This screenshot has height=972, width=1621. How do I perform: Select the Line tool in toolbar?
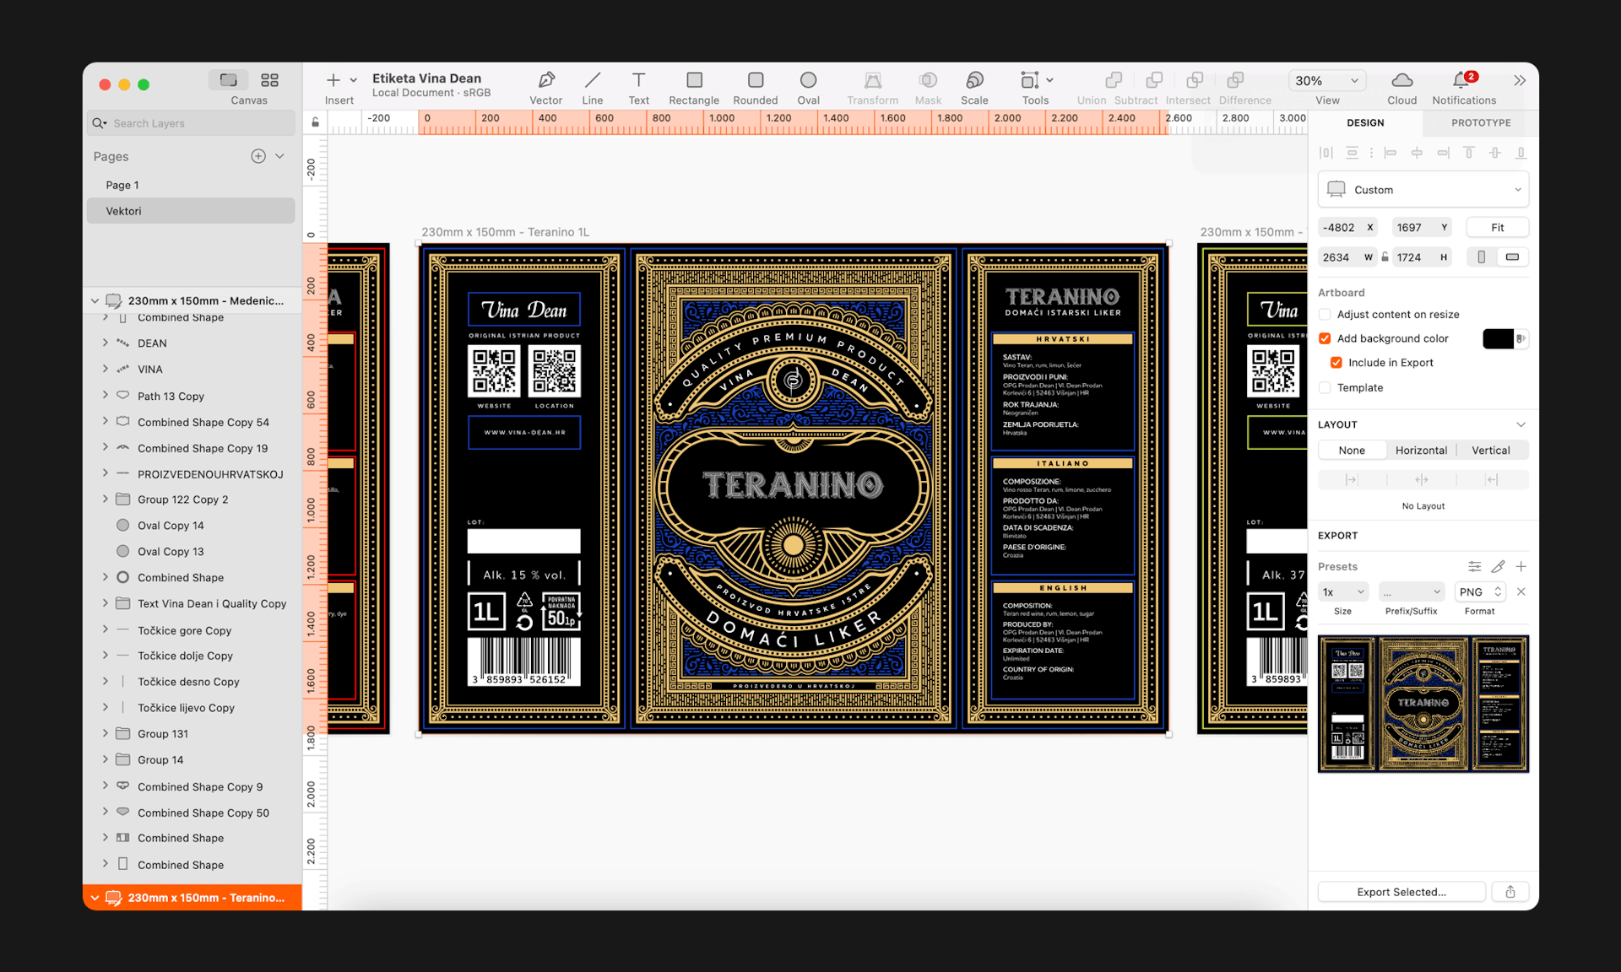(x=592, y=87)
